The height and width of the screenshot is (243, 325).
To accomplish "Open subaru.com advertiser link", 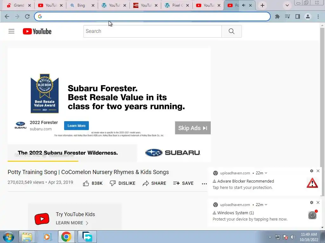I will tap(41, 129).
